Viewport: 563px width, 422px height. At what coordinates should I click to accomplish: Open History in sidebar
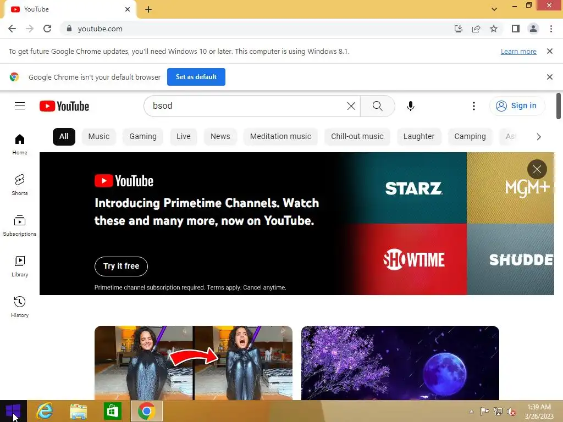tap(20, 307)
